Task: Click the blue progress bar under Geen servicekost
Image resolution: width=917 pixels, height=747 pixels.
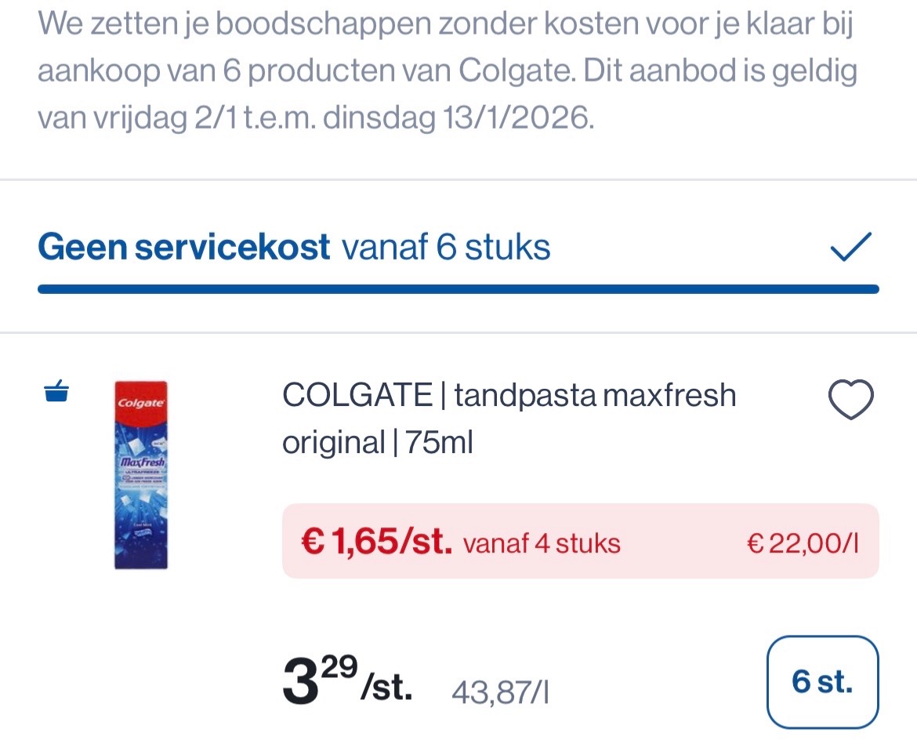Action: pyautogui.click(x=457, y=288)
